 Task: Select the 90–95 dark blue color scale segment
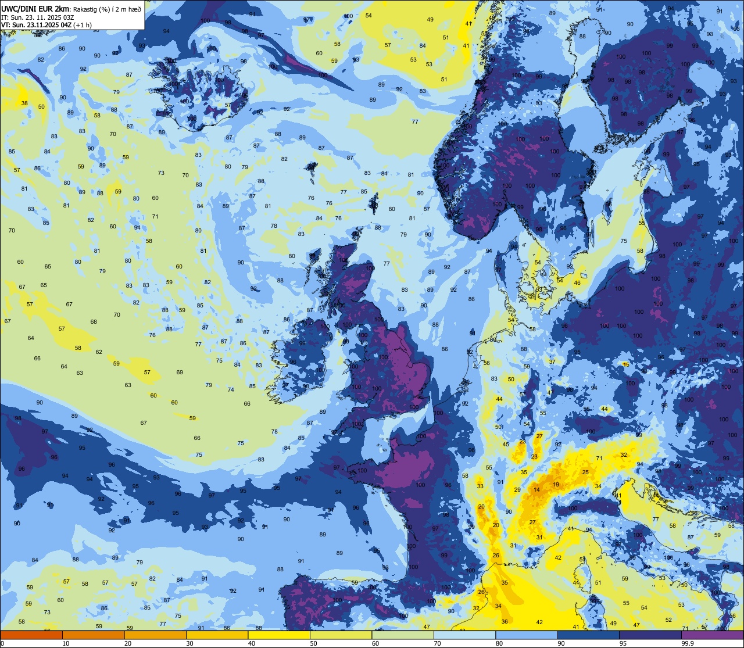click(588, 635)
